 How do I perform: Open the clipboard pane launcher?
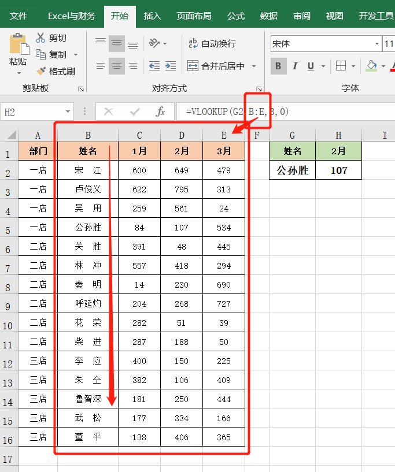pos(81,89)
